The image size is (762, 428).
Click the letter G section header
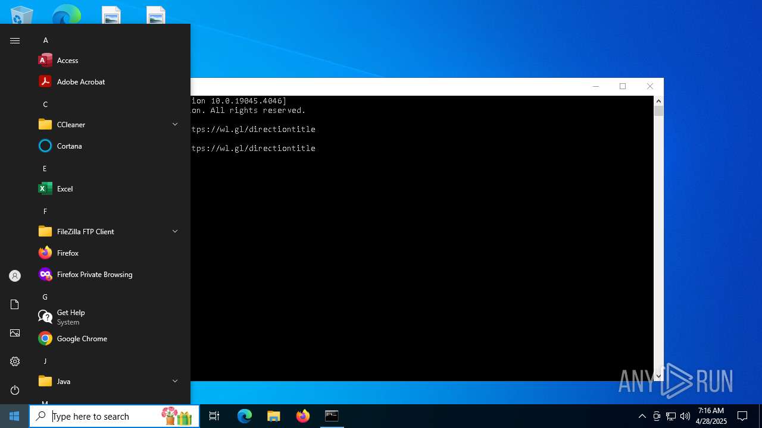pyautogui.click(x=45, y=297)
